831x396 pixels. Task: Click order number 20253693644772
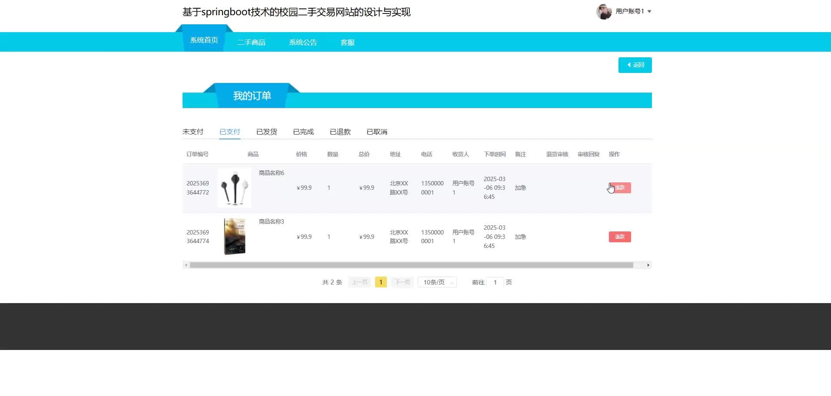click(198, 188)
